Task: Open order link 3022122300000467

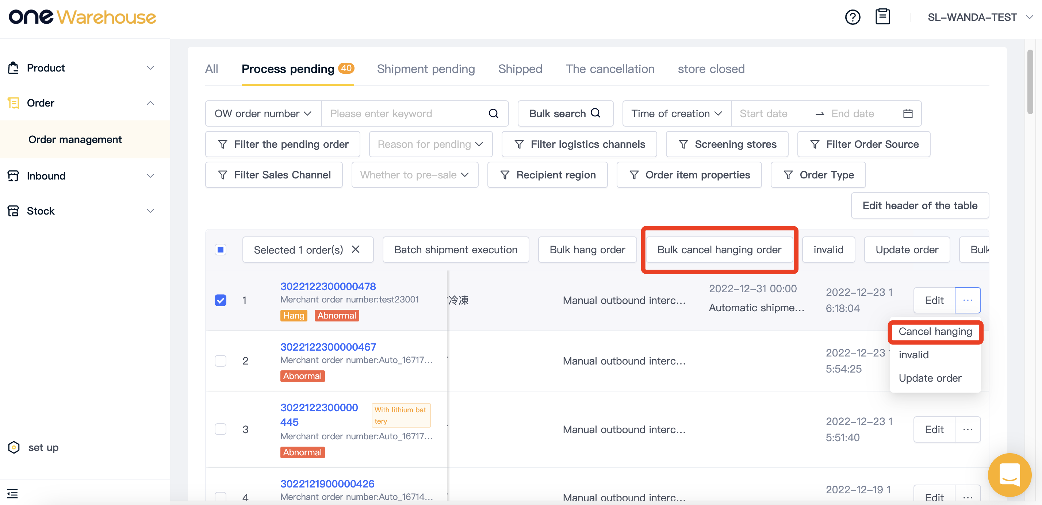Action: (328, 347)
